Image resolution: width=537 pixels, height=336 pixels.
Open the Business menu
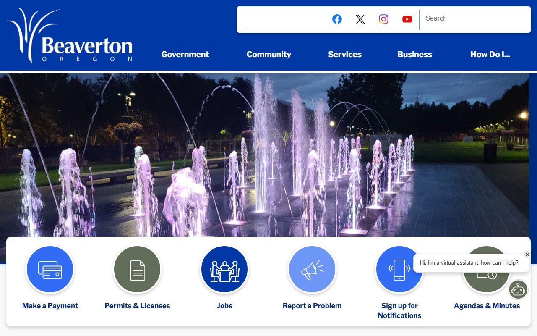[x=414, y=54]
